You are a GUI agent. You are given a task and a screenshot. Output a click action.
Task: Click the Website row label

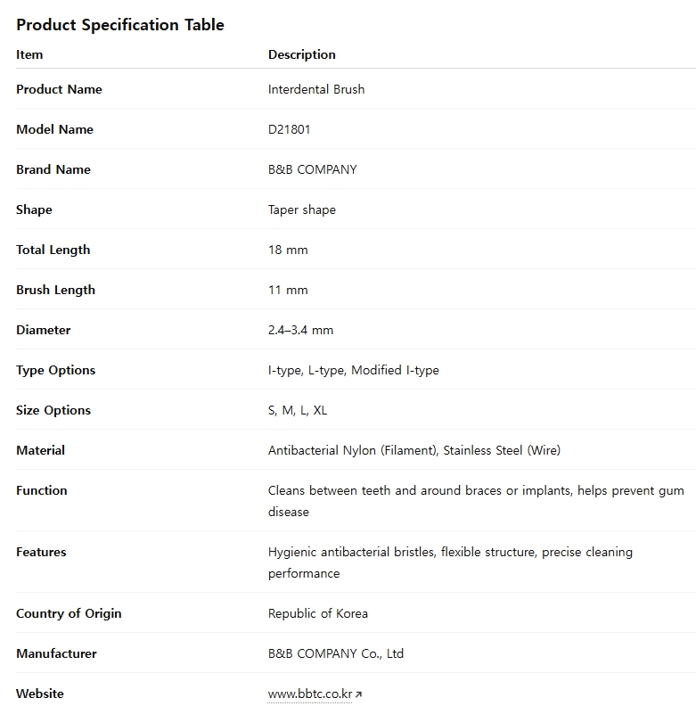[40, 694]
